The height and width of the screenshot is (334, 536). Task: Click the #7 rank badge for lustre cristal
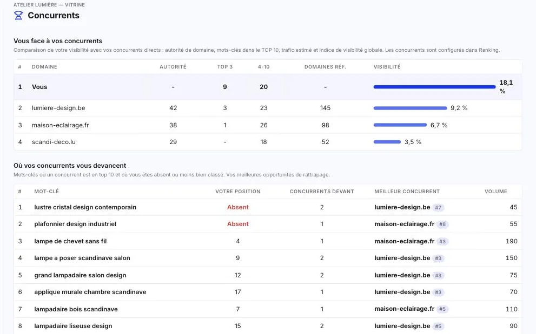click(x=438, y=207)
